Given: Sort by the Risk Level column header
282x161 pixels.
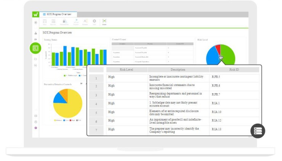Looking at the screenshot, I should [126, 70].
